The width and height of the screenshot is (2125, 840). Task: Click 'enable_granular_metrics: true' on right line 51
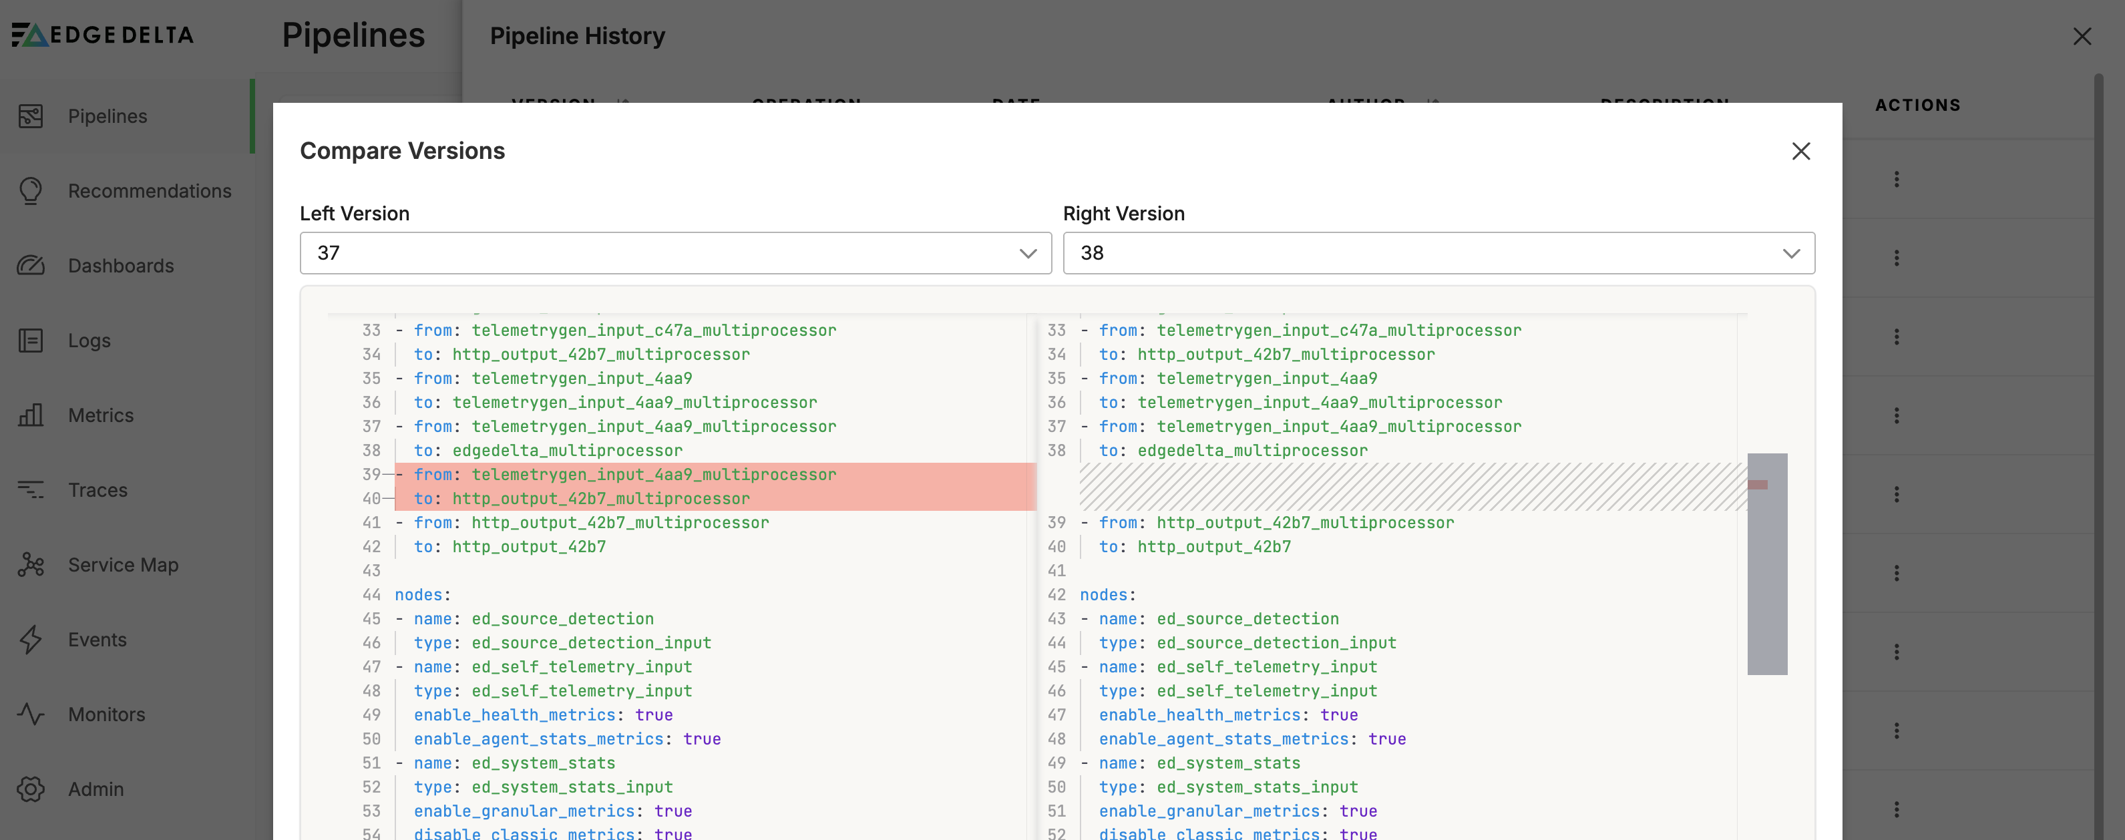pyautogui.click(x=1238, y=811)
